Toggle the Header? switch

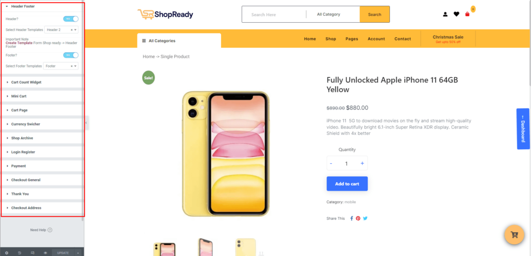pyautogui.click(x=71, y=19)
